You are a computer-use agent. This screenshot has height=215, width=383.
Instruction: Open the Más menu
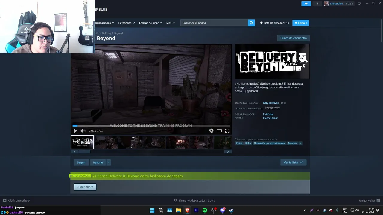(x=170, y=23)
